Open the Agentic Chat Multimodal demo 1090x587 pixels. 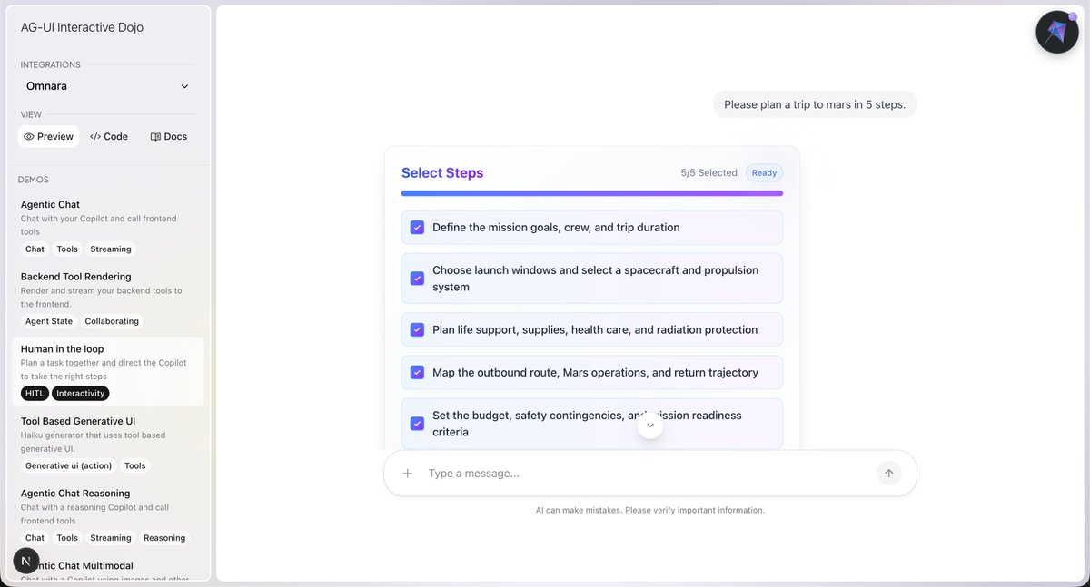click(108, 568)
